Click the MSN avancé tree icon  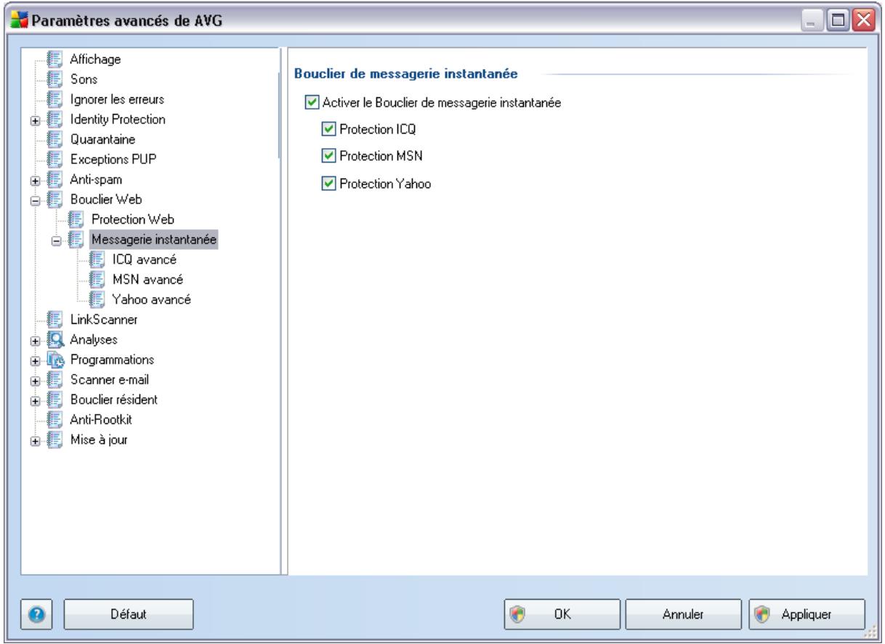click(97, 278)
